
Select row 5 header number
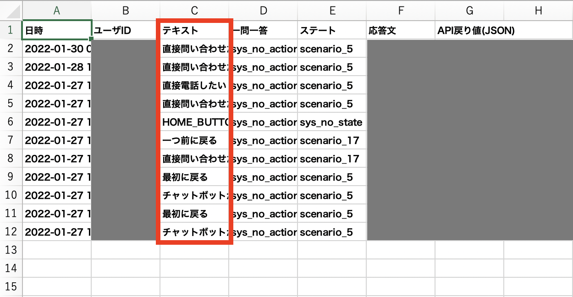11,104
